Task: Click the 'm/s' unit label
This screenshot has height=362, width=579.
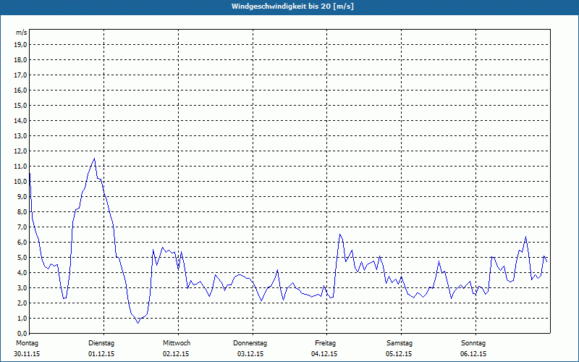Action: click(21, 33)
